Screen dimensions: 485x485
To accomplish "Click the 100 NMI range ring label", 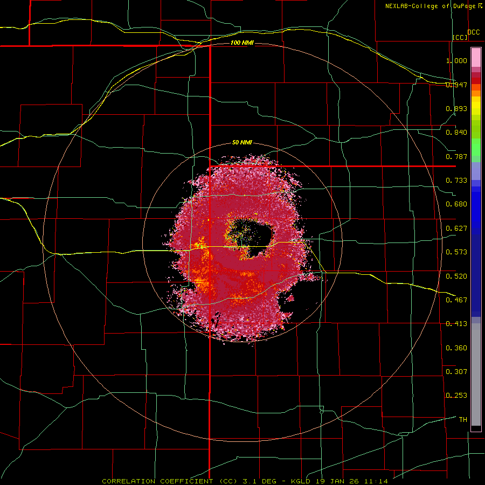I will [242, 43].
